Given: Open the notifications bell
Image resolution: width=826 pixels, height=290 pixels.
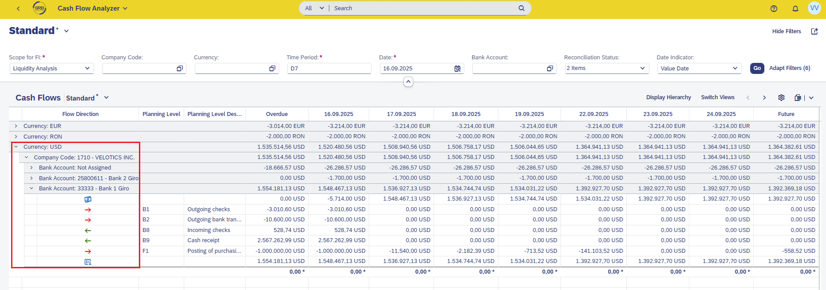Looking at the screenshot, I should [x=795, y=8].
